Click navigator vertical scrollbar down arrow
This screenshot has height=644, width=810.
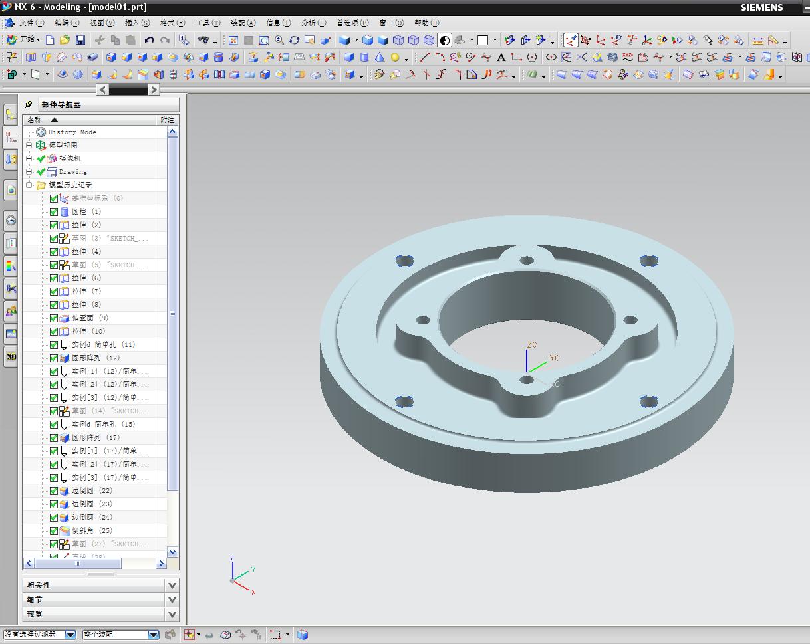point(172,552)
